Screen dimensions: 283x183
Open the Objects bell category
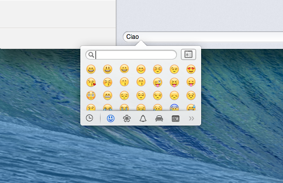(143, 118)
